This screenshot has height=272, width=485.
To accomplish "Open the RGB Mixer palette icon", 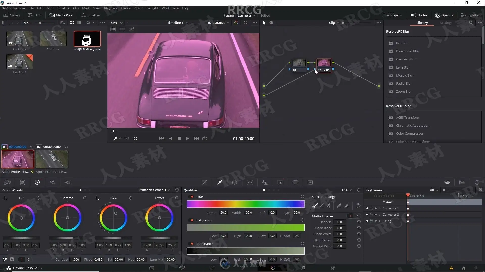I will click(52, 182).
